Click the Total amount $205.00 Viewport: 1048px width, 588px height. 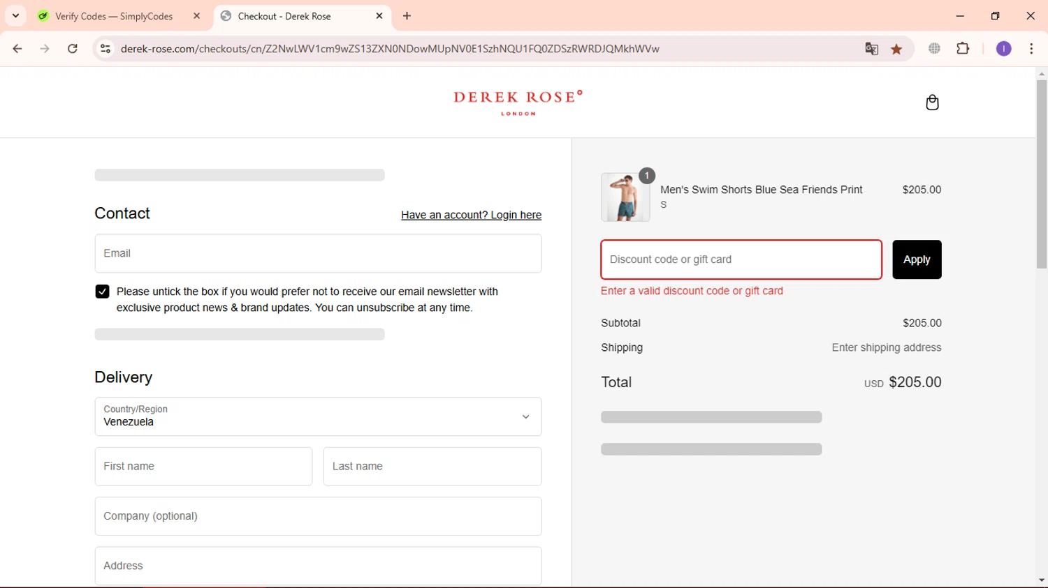coord(915,382)
